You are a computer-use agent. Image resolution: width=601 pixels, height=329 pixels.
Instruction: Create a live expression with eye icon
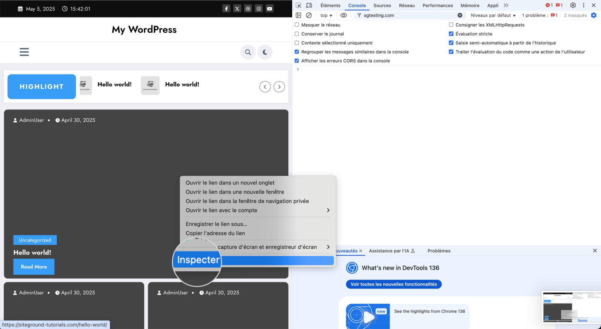[344, 15]
